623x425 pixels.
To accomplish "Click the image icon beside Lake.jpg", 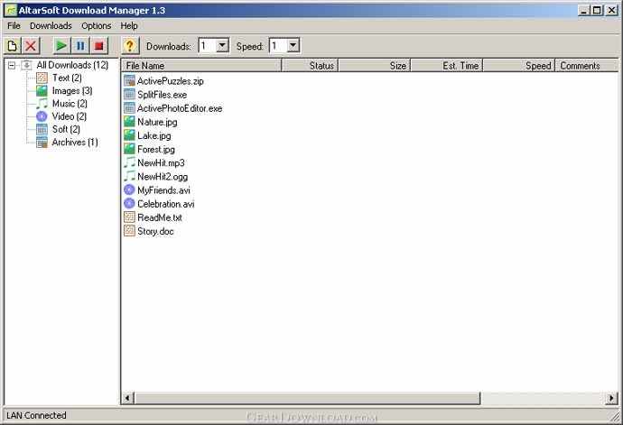I will click(129, 136).
